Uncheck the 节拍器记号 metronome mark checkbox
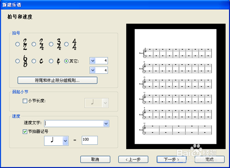Screen dimensions: 230x168 click(25, 132)
